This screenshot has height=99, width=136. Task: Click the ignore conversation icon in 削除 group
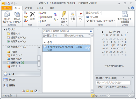(25, 13)
